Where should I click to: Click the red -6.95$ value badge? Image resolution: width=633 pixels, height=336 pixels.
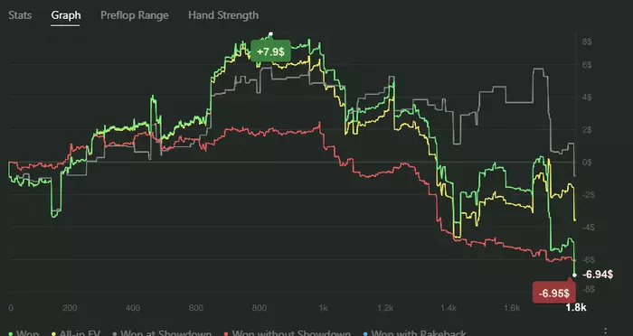pos(553,294)
